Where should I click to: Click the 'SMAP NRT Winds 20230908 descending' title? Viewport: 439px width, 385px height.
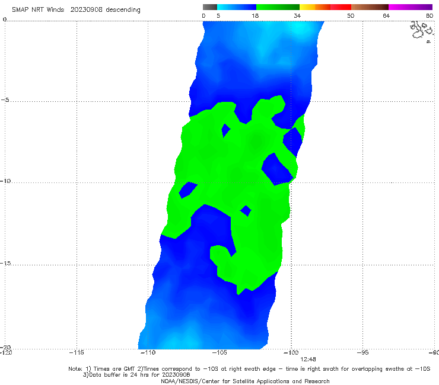tap(76, 9)
